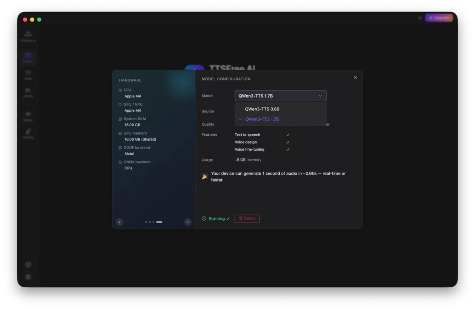Screen dimensions: 475x310
Task: Open the Library section in the sidebar
Action: point(28,92)
